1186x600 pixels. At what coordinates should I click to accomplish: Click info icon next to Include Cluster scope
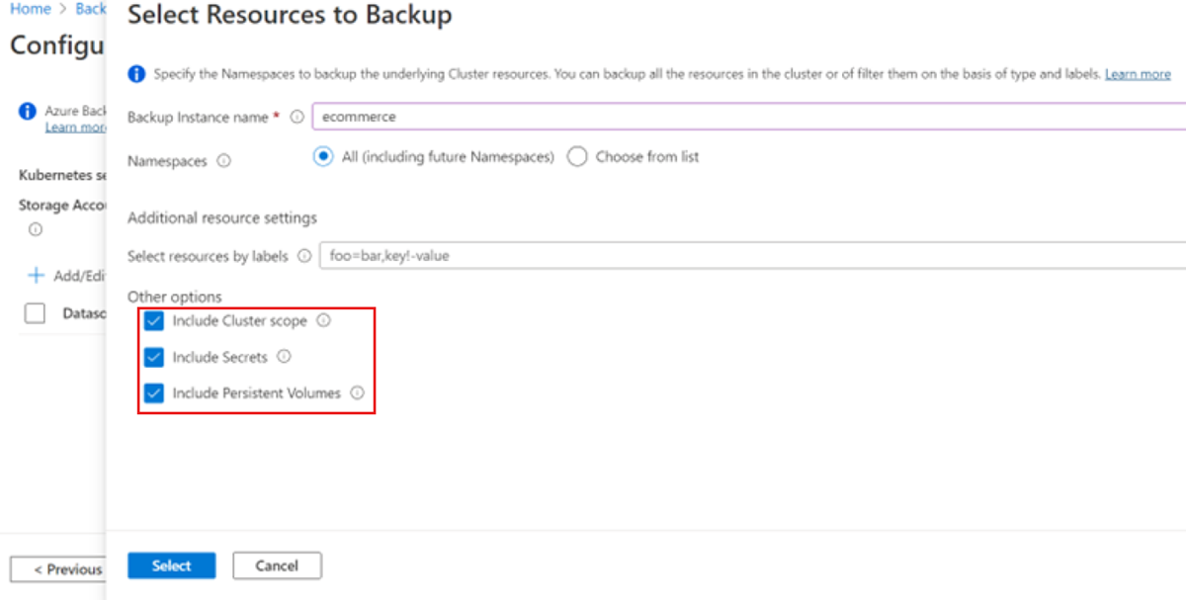click(x=323, y=321)
